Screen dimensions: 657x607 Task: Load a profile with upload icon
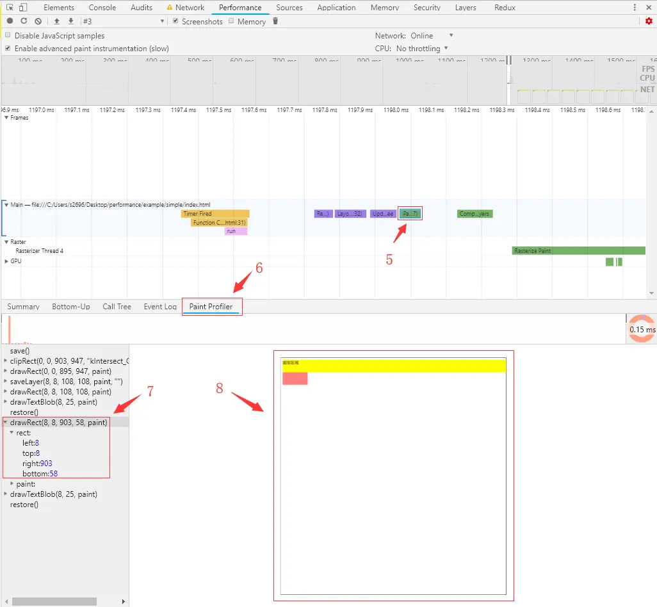(x=57, y=21)
